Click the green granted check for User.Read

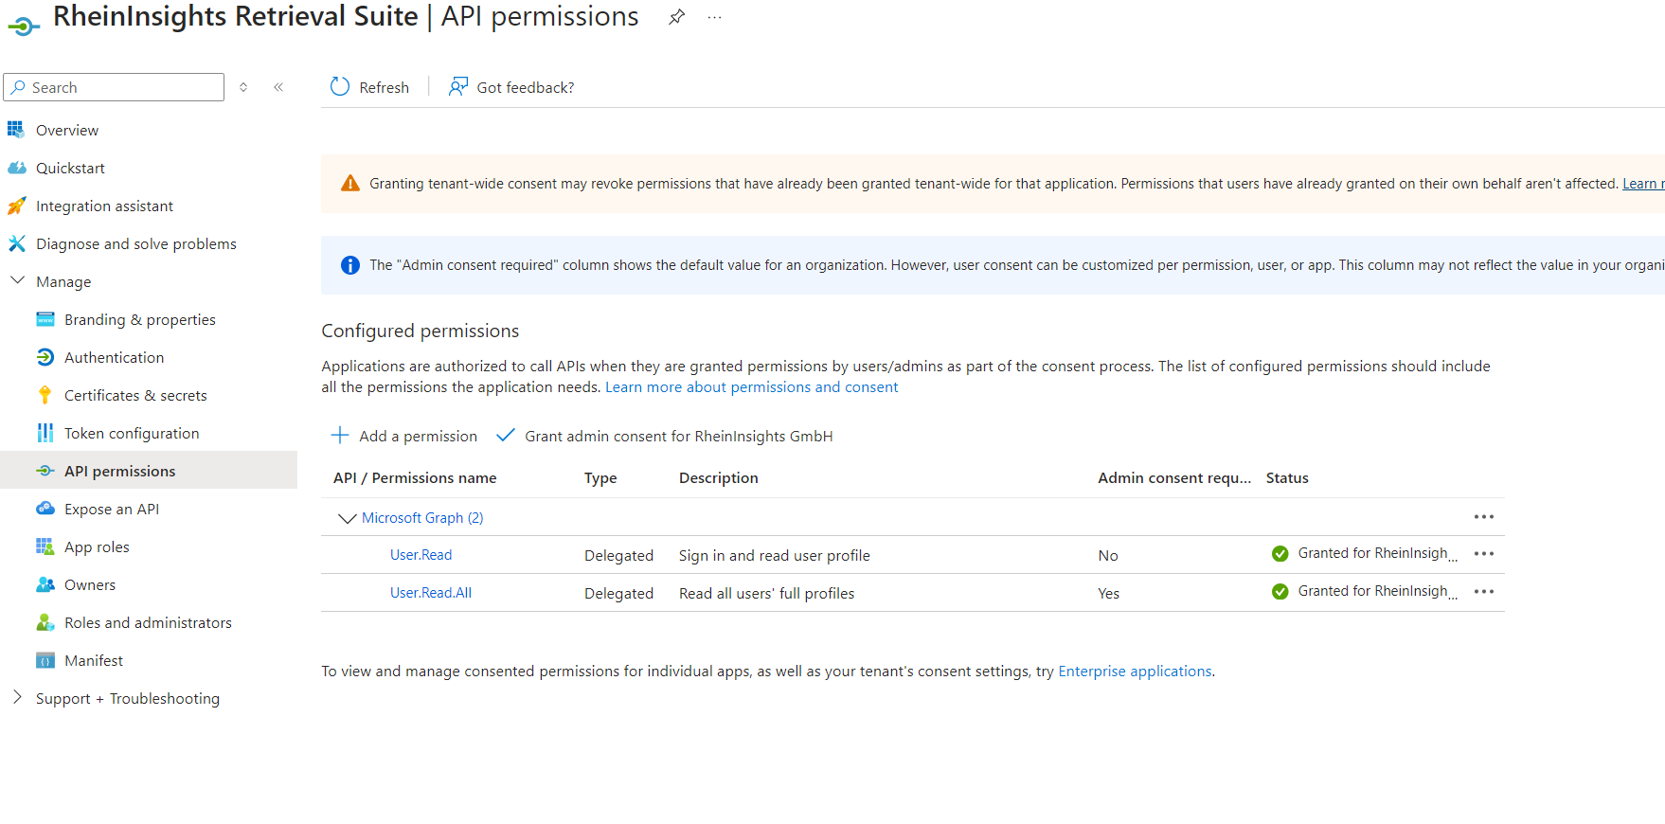(1280, 554)
